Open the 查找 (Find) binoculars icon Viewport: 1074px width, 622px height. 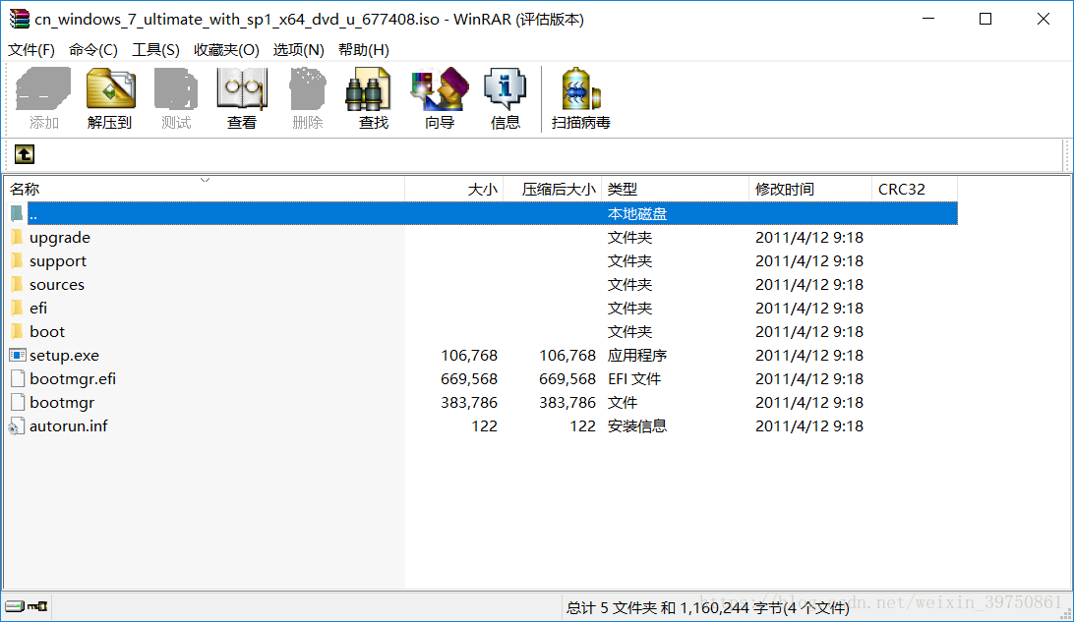click(x=368, y=89)
